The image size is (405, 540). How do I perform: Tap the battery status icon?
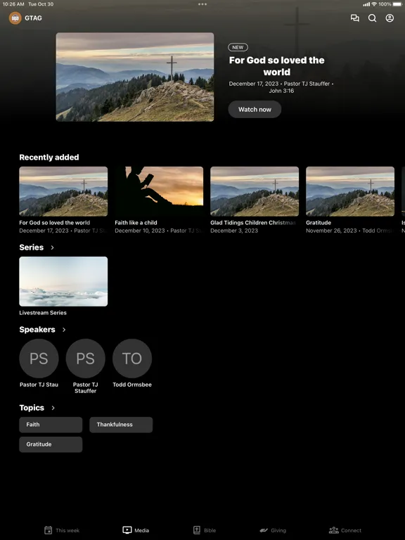[397, 4]
